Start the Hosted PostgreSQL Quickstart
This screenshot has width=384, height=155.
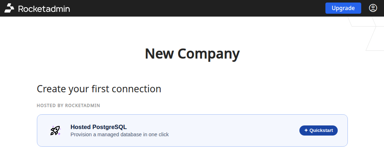(x=318, y=130)
